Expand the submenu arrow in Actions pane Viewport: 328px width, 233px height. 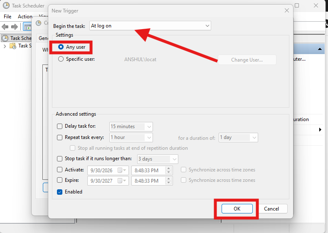click(320, 129)
